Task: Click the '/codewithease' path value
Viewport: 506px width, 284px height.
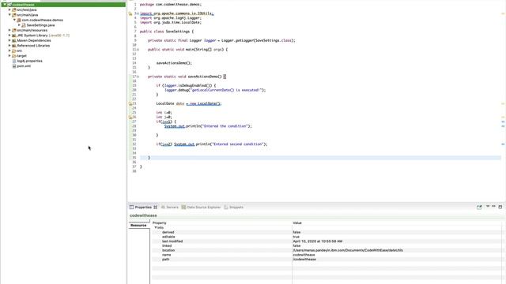Action: [x=304, y=260]
